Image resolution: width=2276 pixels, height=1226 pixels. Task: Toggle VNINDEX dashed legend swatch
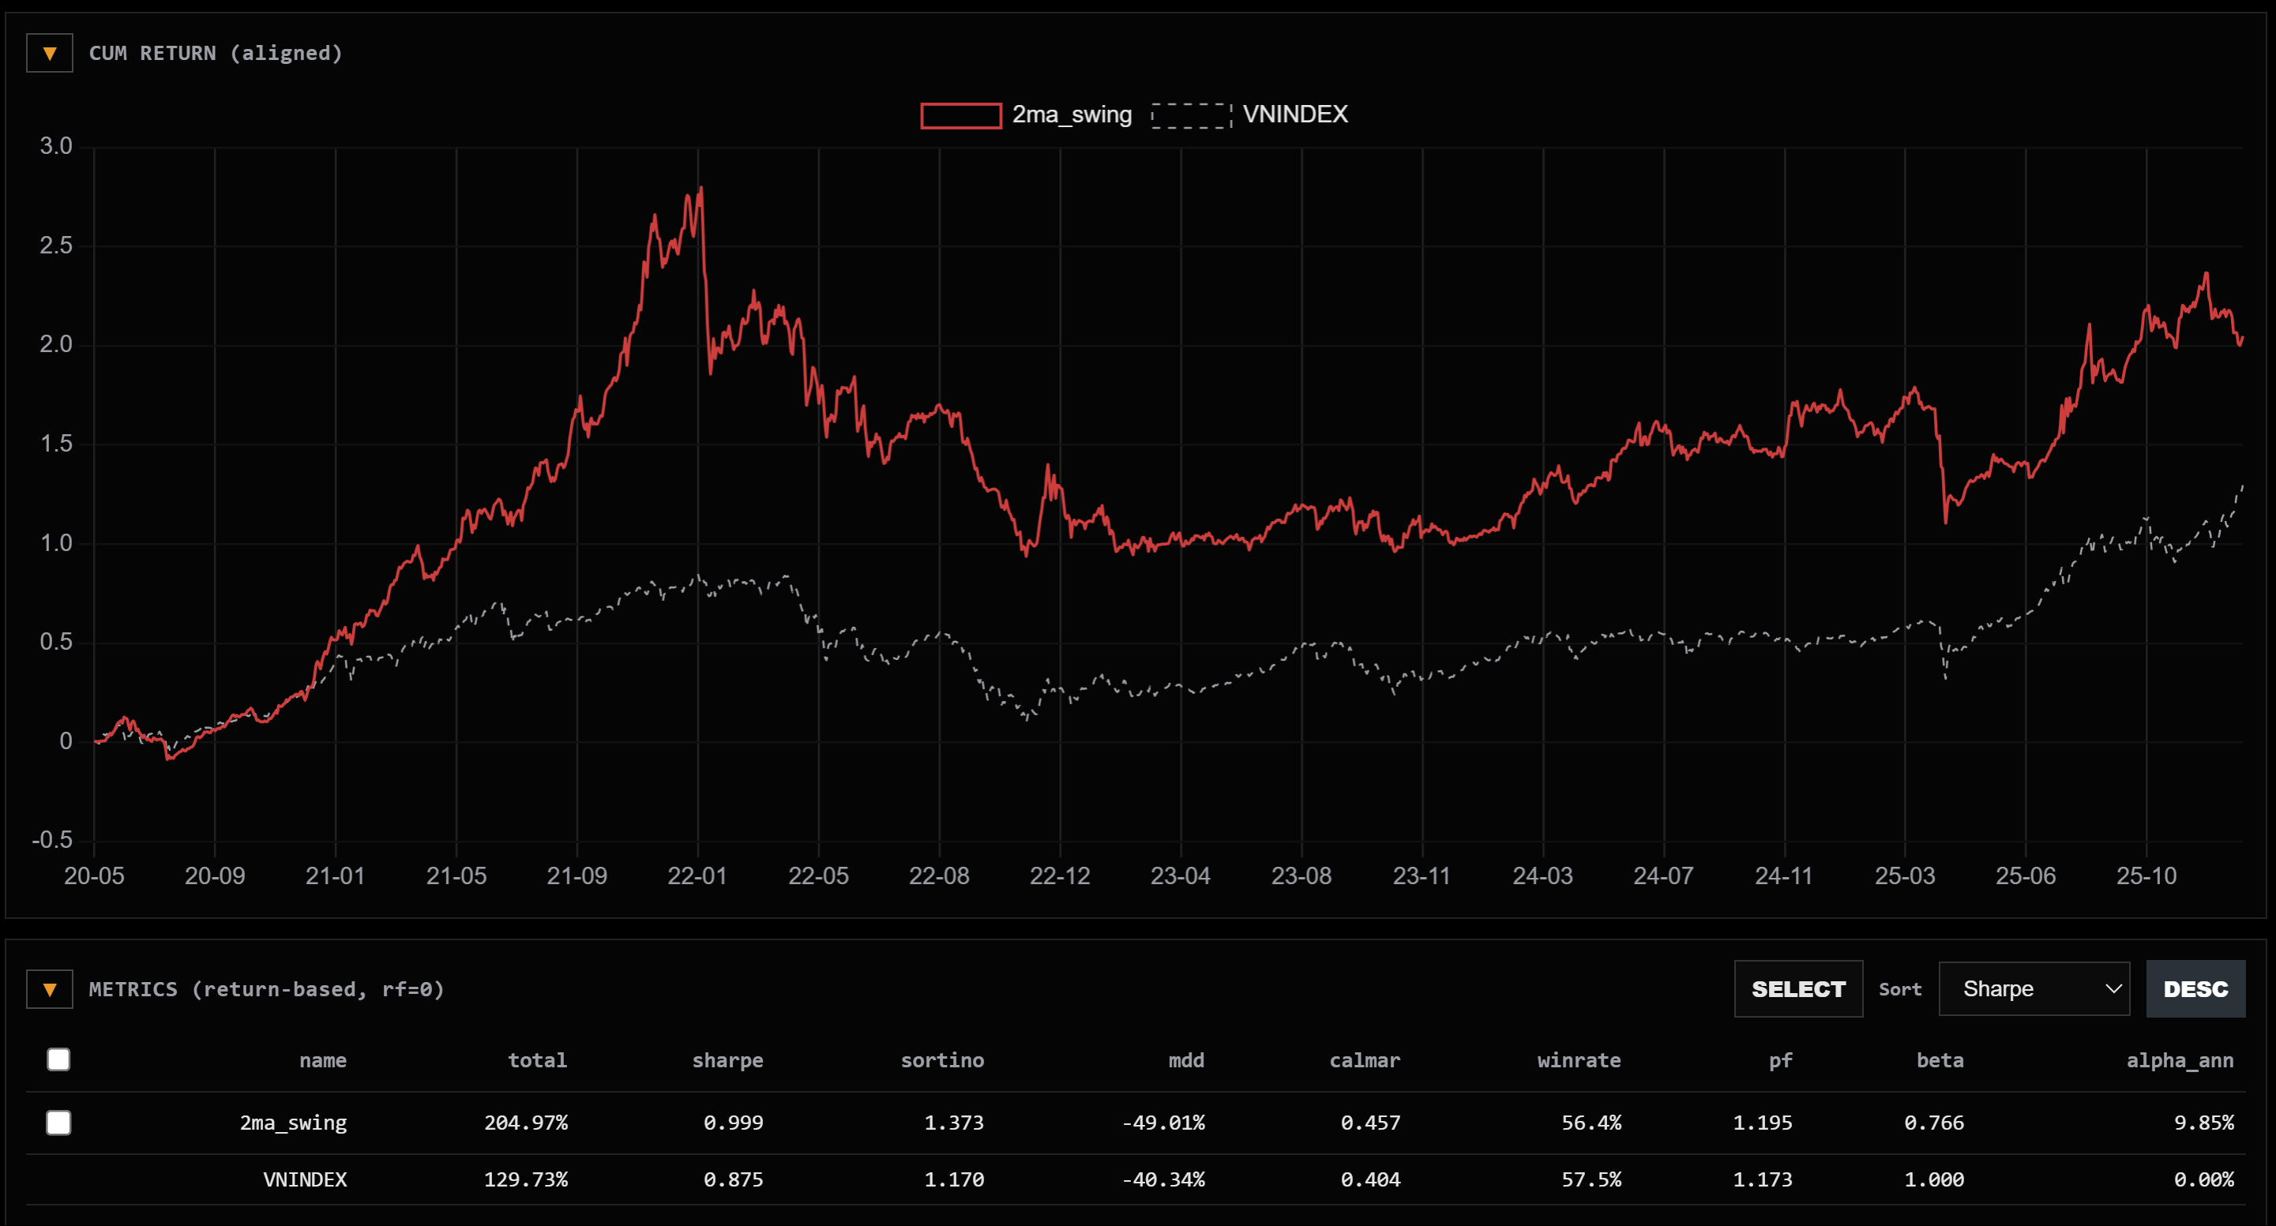point(1191,114)
